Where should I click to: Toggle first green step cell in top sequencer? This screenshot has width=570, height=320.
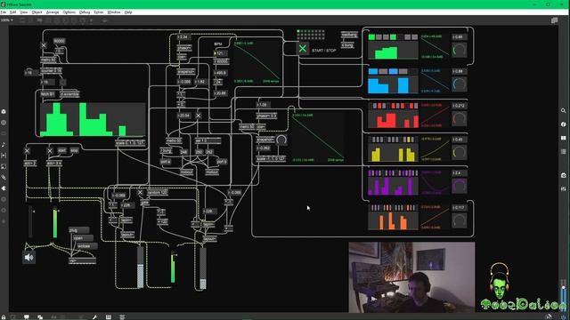(x=371, y=37)
